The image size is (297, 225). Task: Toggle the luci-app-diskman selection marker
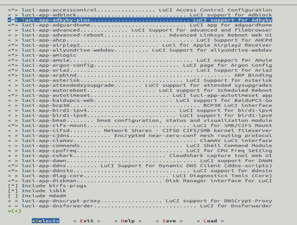(13, 181)
